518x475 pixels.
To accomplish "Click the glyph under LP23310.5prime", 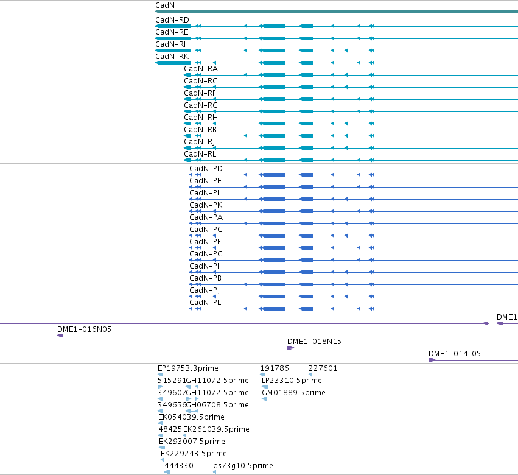I will [x=265, y=387].
